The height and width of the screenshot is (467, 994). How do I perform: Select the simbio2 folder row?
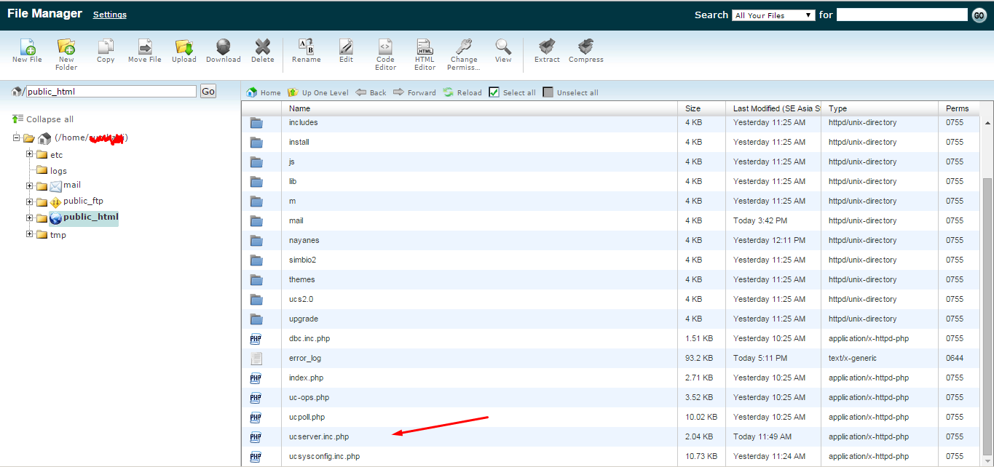[x=611, y=260]
